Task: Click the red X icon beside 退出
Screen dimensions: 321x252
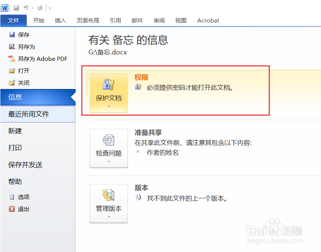Action: tap(12, 209)
